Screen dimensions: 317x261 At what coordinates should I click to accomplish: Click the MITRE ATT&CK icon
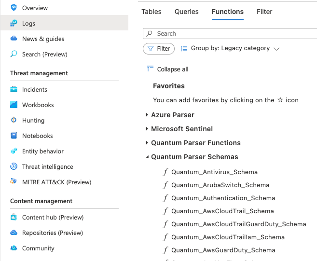tap(14, 182)
